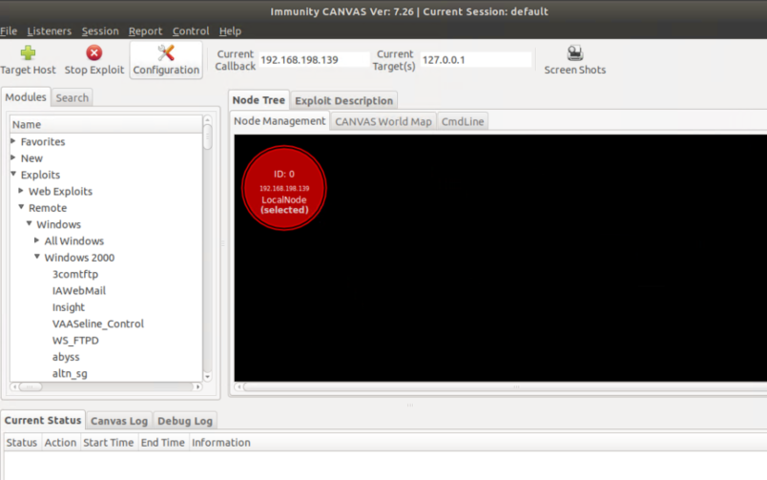Viewport: 767px width, 480px height.
Task: Select the red LocalNode circle
Action: click(284, 188)
